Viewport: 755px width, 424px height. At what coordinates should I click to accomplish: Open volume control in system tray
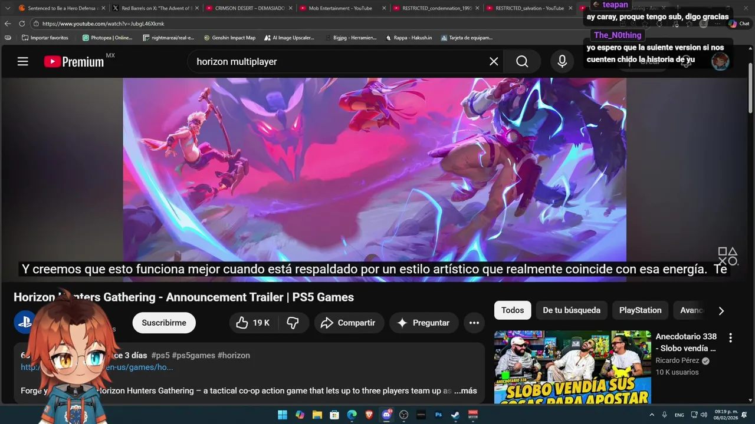coord(704,415)
